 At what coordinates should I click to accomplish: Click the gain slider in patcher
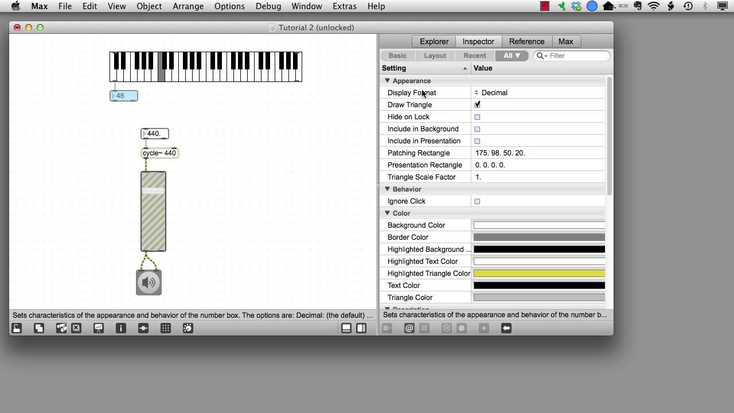pyautogui.click(x=153, y=211)
